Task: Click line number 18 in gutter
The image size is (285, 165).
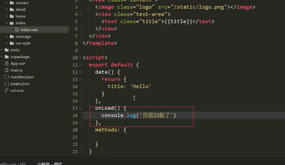Action: click(x=75, y=115)
